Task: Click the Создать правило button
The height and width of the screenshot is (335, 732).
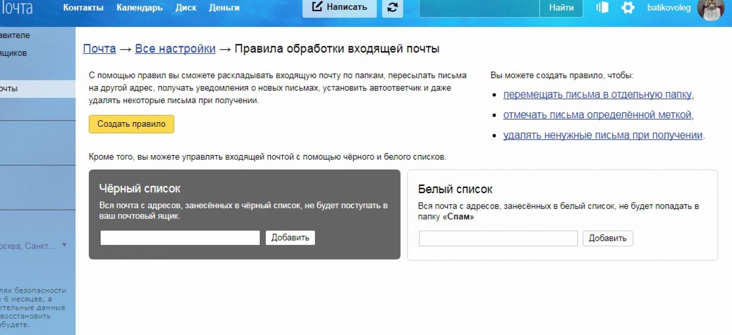Action: pos(132,124)
